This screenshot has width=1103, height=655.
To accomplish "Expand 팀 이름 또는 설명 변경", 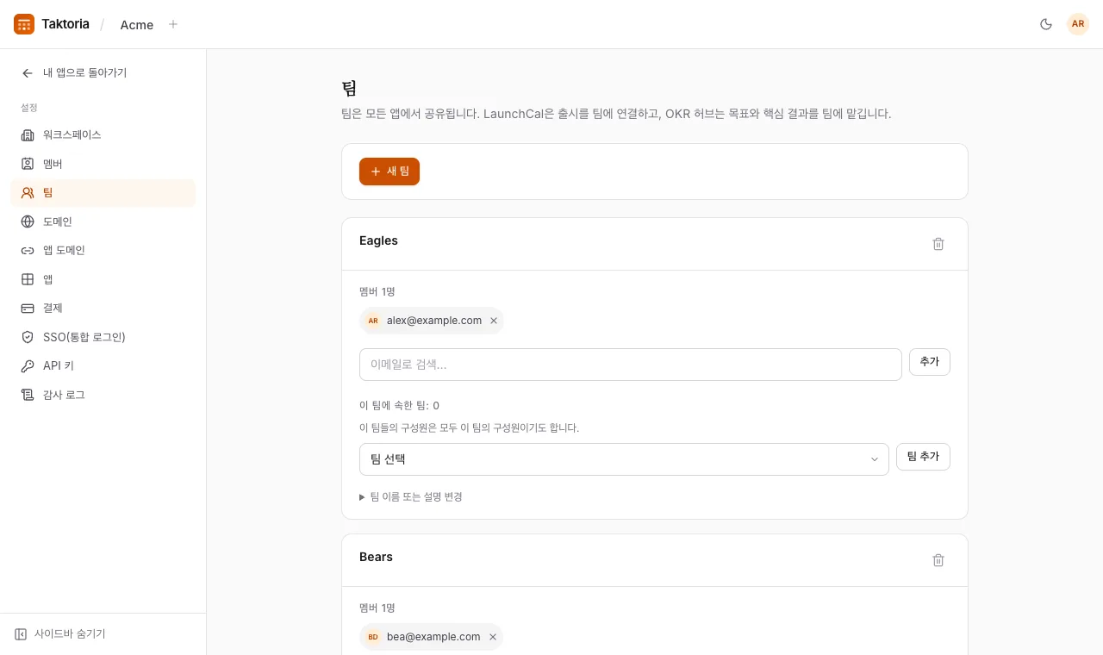I will click(x=411, y=497).
